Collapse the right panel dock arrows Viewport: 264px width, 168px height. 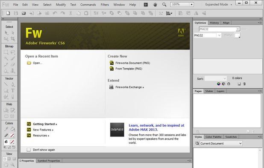pos(261,19)
